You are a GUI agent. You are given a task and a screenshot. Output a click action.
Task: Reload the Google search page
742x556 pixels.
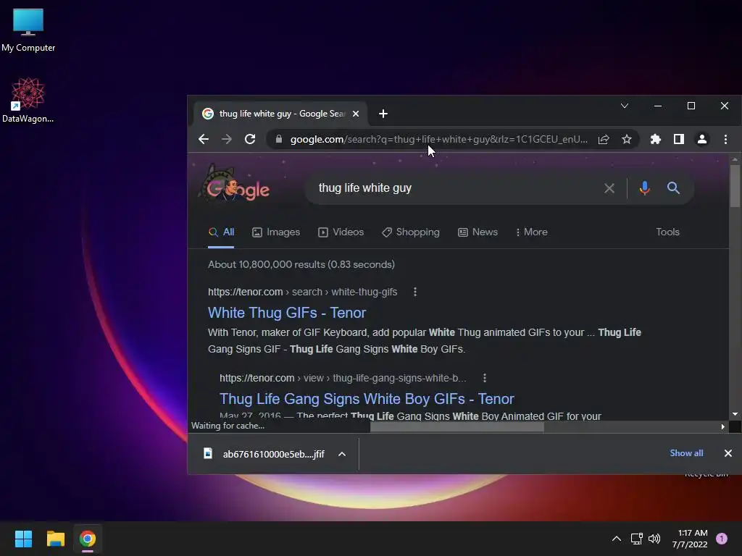250,139
